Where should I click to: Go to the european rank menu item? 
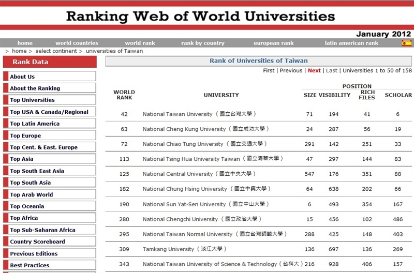click(273, 43)
